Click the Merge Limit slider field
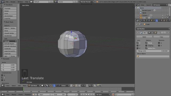Viewport: 171px width, 96px height. click(153, 51)
